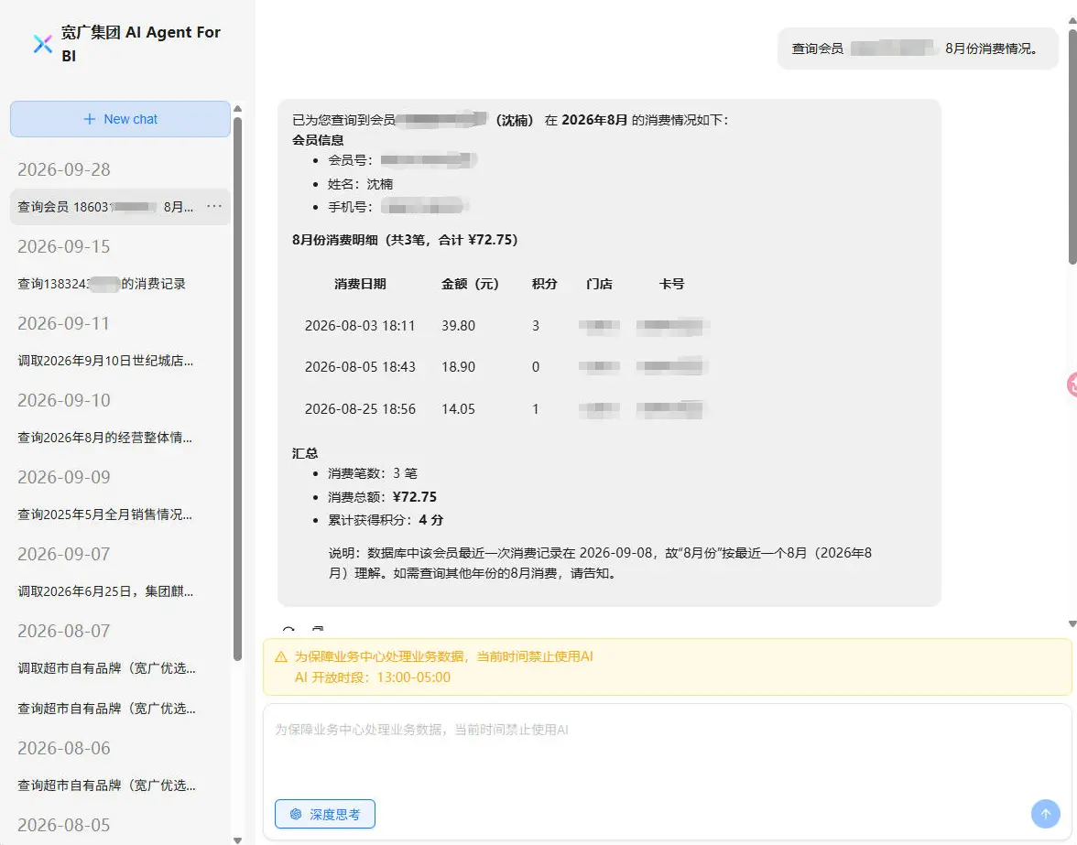
Task: Click the 金额（元） column header
Action: 470,284
